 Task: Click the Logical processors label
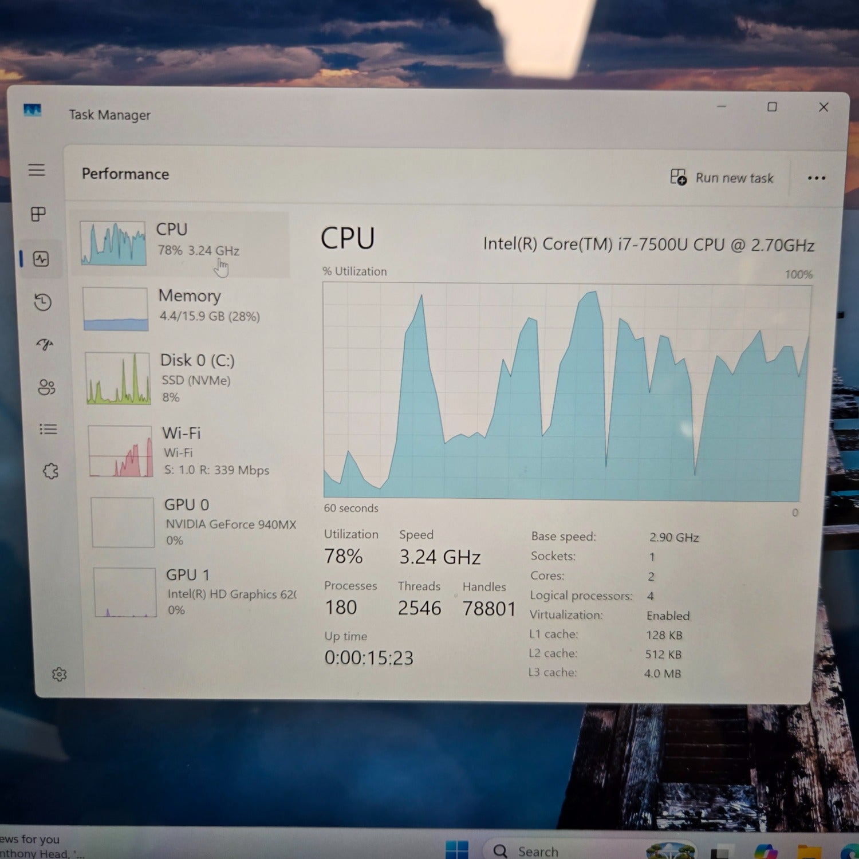[581, 596]
